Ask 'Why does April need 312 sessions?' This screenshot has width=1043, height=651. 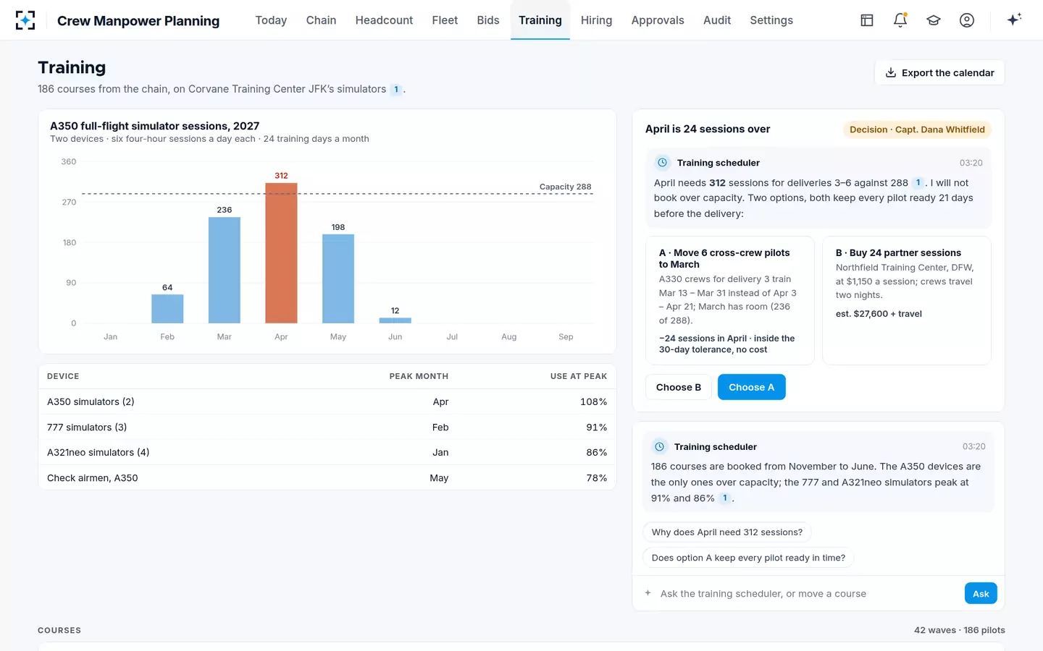pyautogui.click(x=727, y=532)
